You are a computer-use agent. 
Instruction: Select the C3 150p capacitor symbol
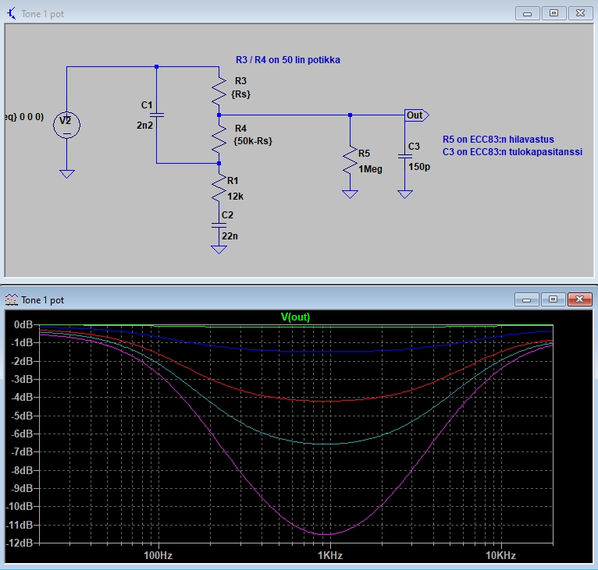click(x=404, y=156)
